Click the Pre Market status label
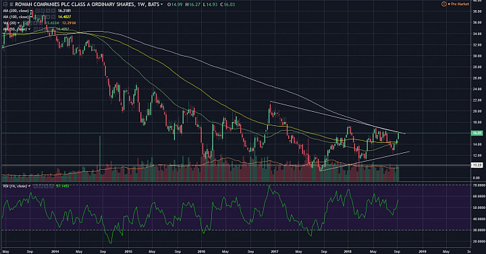 coord(460,4)
